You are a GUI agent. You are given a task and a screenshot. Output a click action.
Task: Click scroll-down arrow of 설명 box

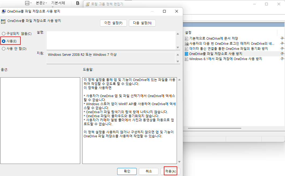[178, 47]
